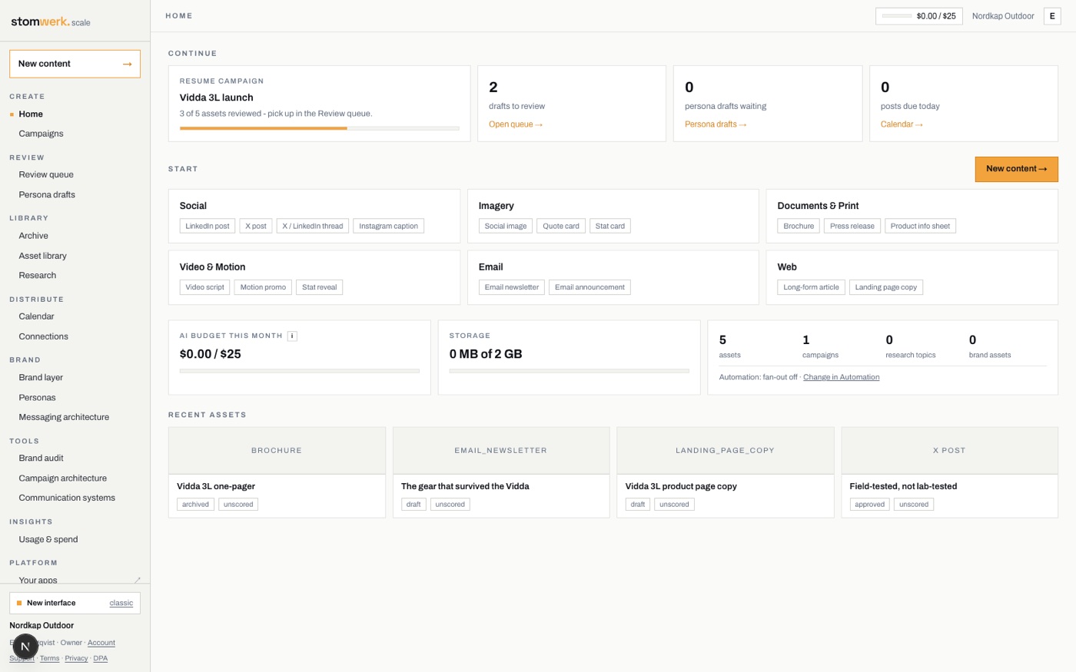
Task: Switch to the classic interface
Action: tap(121, 603)
